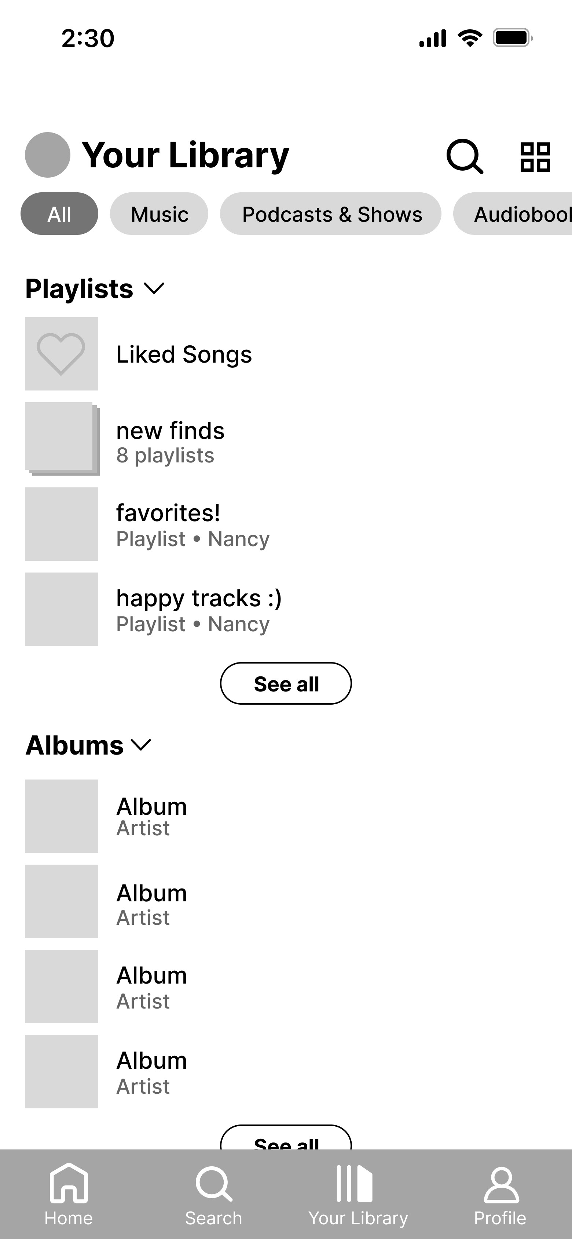Open the happy tracks :) playlist

(x=286, y=609)
